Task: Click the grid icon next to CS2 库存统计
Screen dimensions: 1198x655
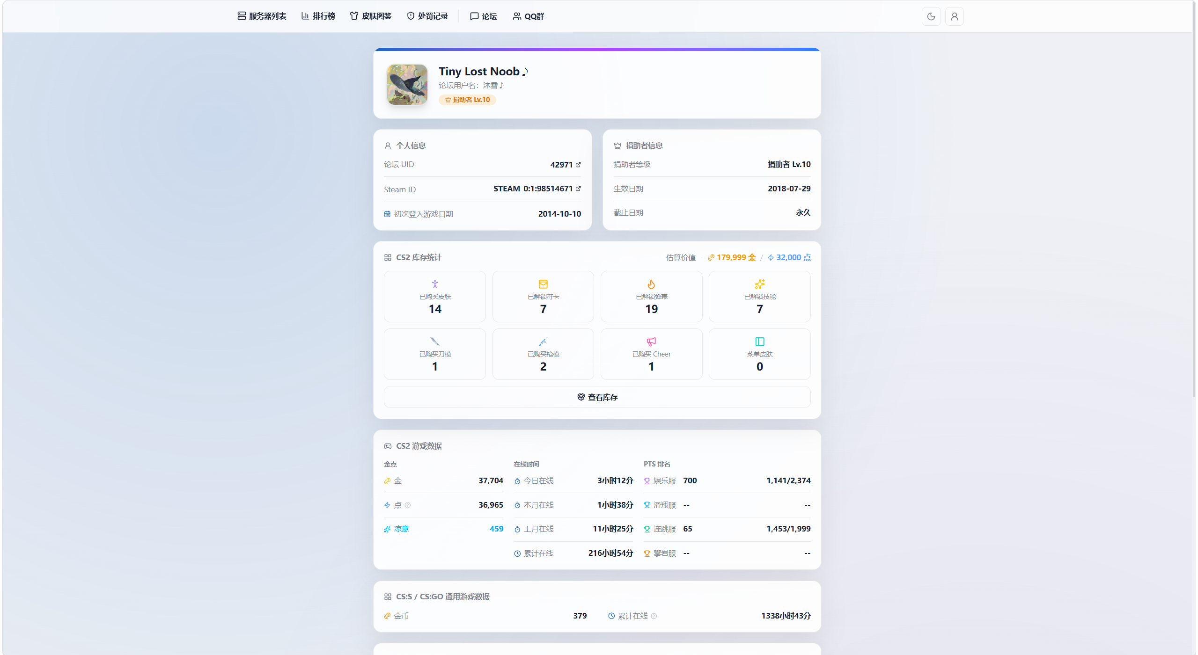Action: point(388,257)
